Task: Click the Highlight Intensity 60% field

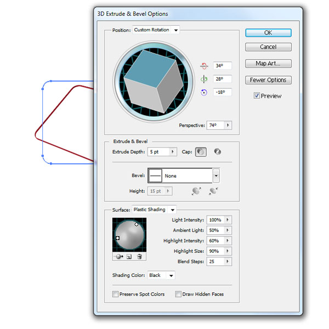Action: click(215, 241)
